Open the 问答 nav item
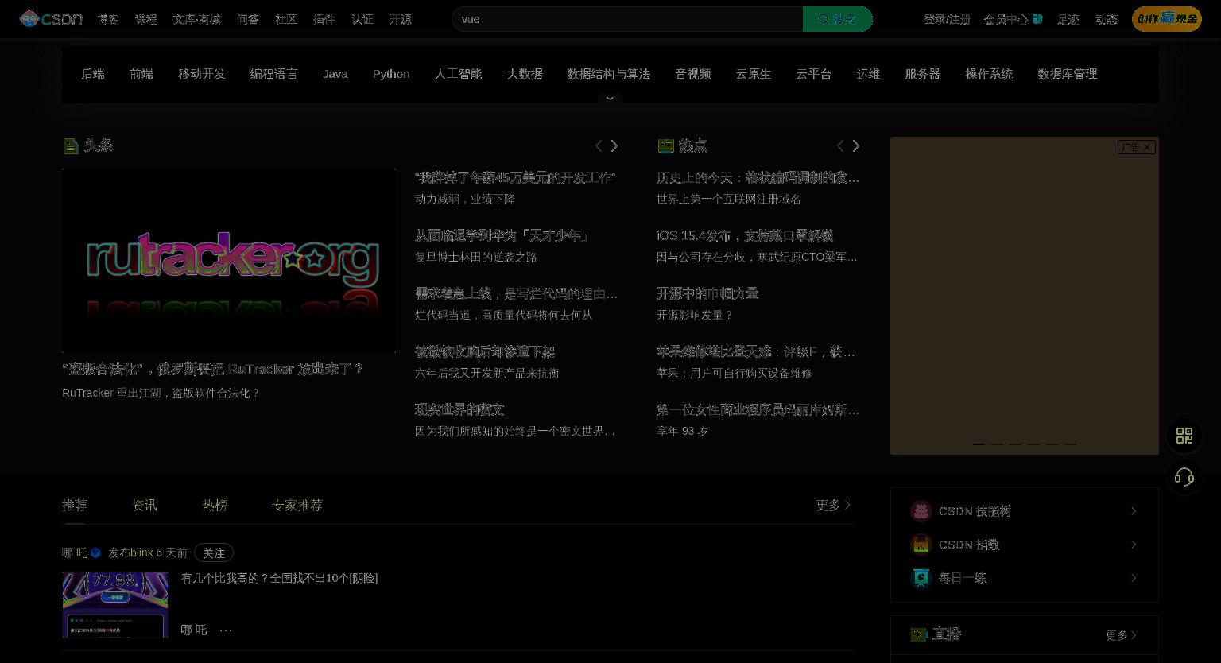 [248, 19]
